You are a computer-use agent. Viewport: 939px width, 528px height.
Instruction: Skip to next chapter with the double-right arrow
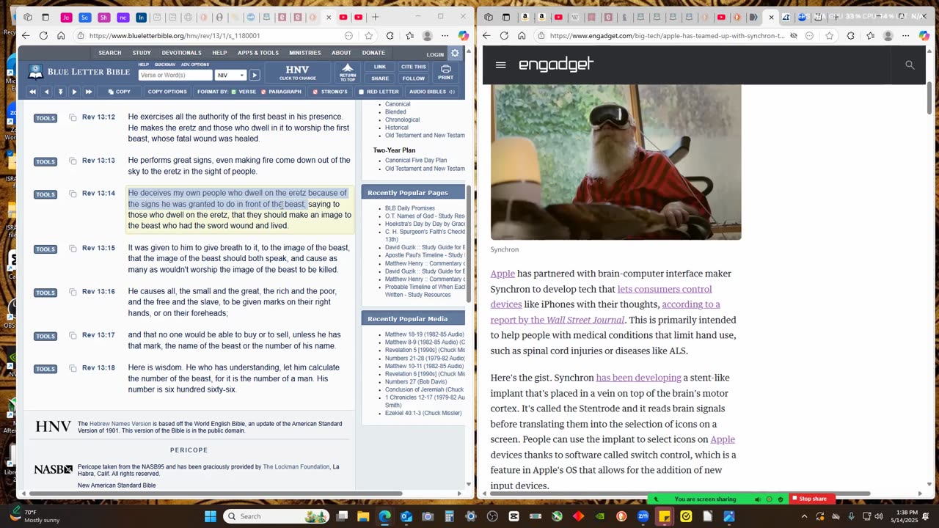coord(88,92)
